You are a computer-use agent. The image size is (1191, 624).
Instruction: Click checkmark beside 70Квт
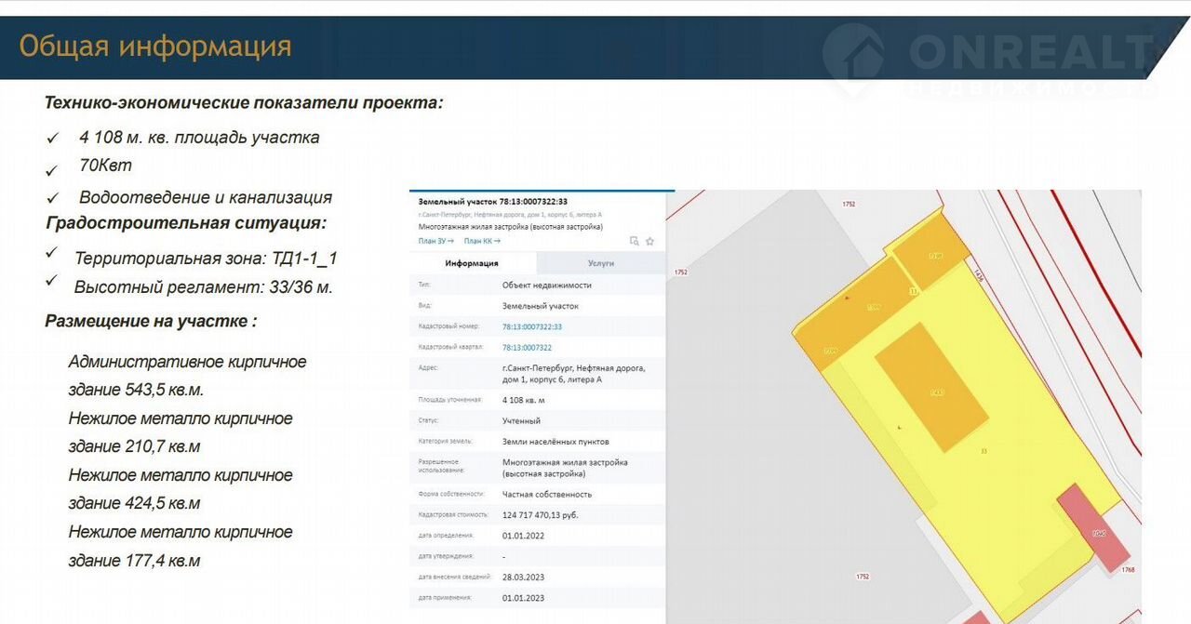tap(53, 170)
